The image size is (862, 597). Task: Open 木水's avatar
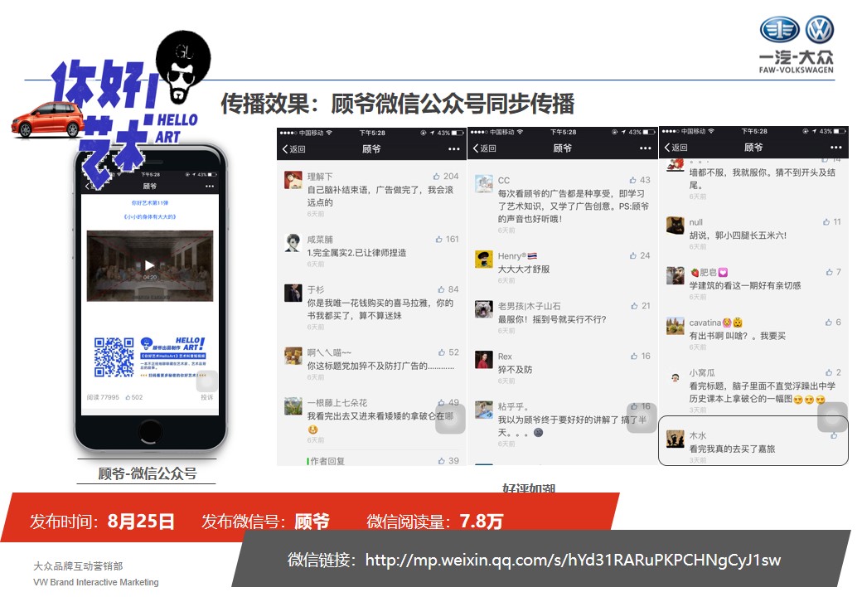point(675,439)
